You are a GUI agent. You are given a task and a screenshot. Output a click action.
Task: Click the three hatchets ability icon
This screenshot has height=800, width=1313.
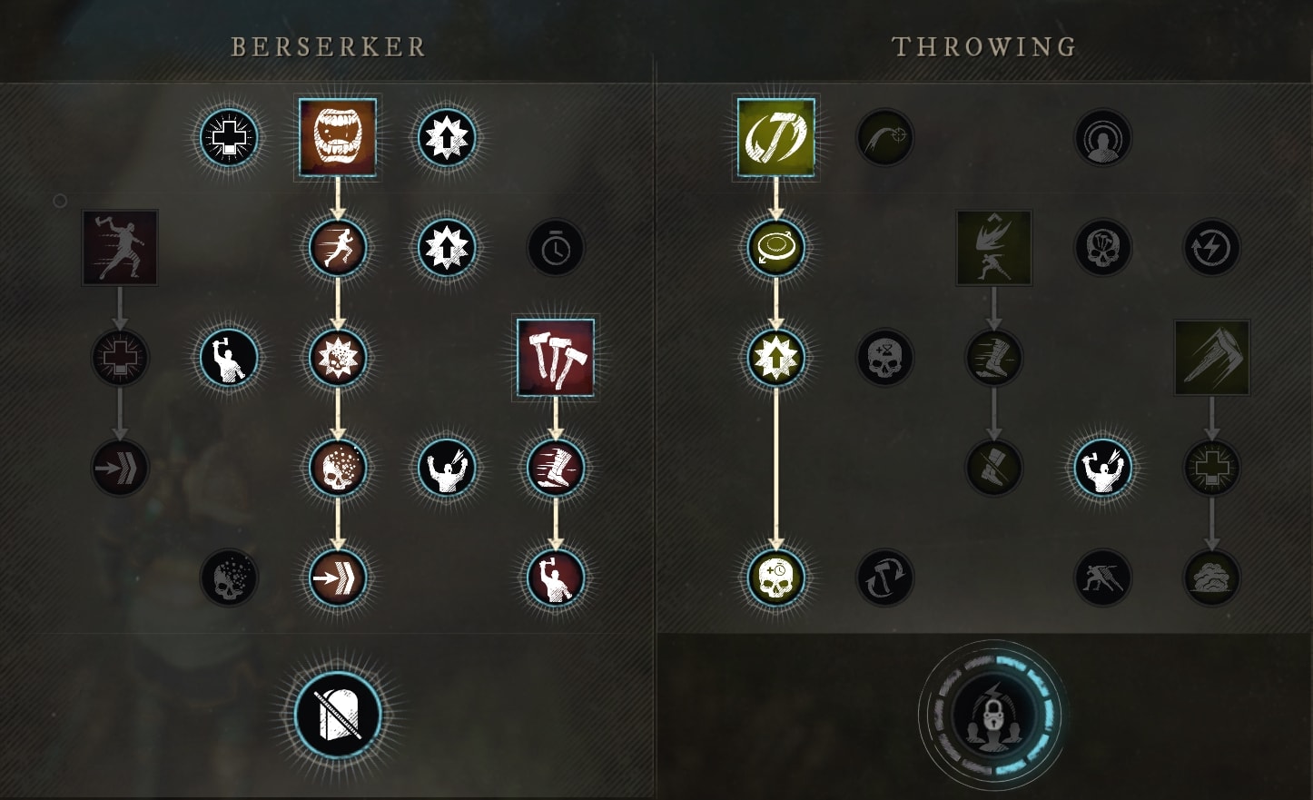pyautogui.click(x=556, y=357)
